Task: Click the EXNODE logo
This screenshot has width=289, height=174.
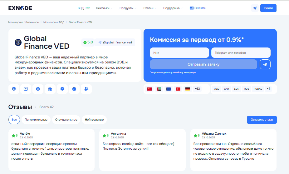Action: [x=20, y=8]
